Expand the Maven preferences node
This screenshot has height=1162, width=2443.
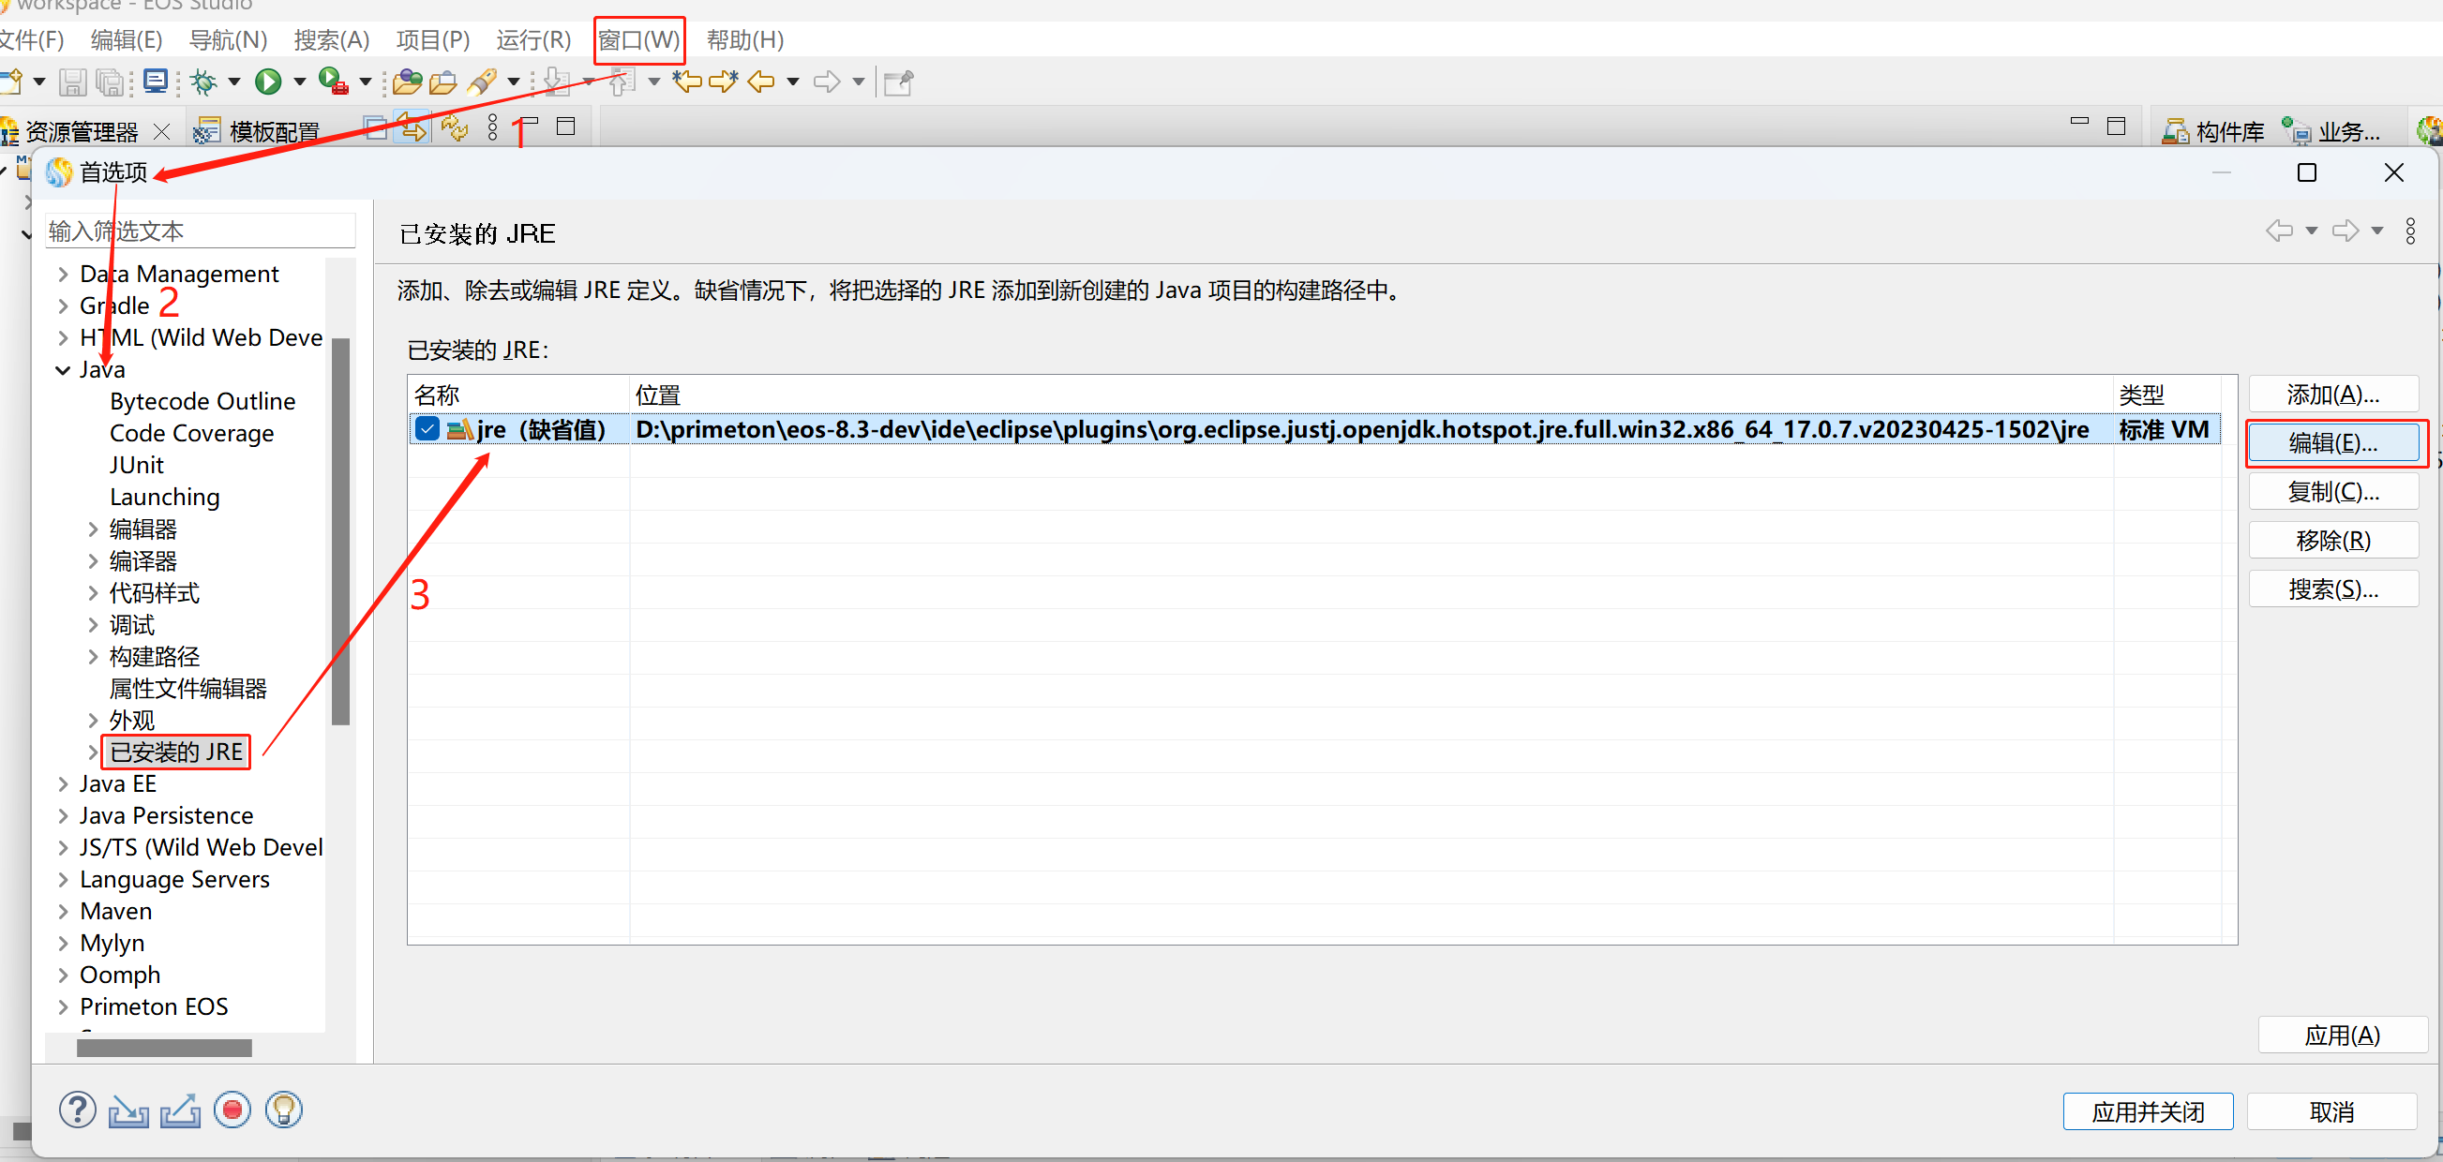point(63,912)
